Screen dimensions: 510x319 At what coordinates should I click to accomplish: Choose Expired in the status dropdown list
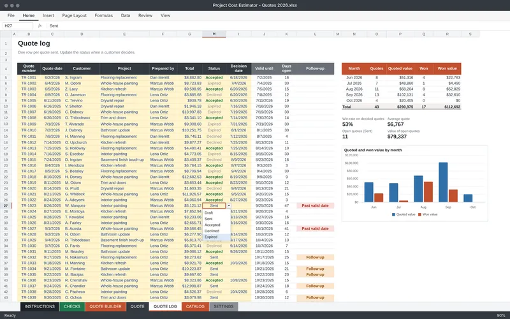217,237
